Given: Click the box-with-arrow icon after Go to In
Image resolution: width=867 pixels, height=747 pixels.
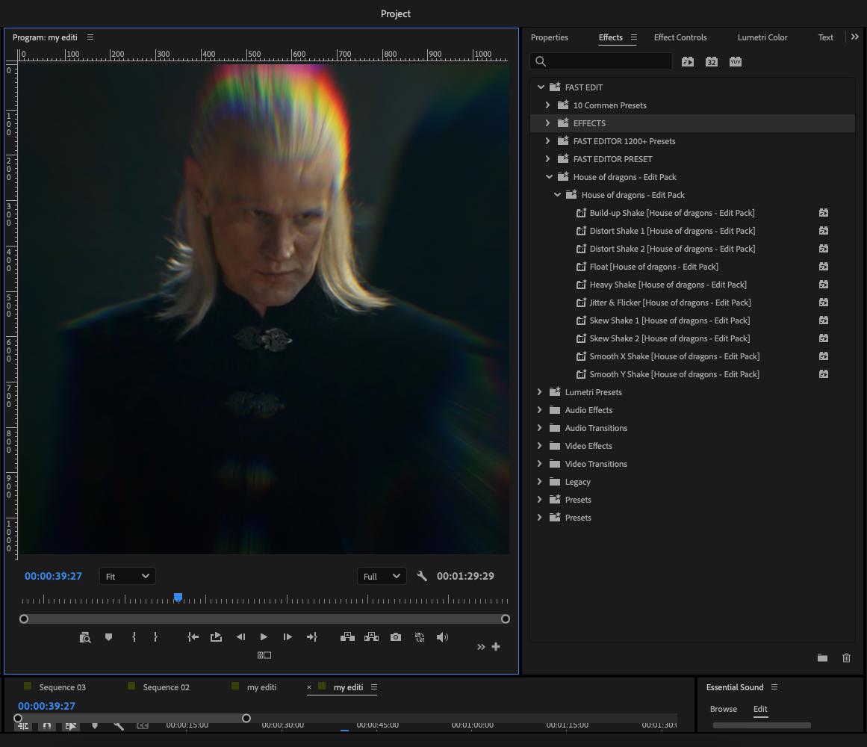Looking at the screenshot, I should (217, 637).
